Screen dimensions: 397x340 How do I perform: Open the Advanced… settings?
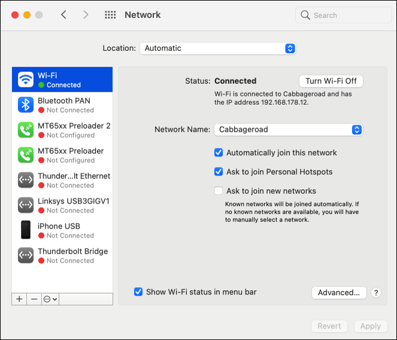click(x=339, y=293)
